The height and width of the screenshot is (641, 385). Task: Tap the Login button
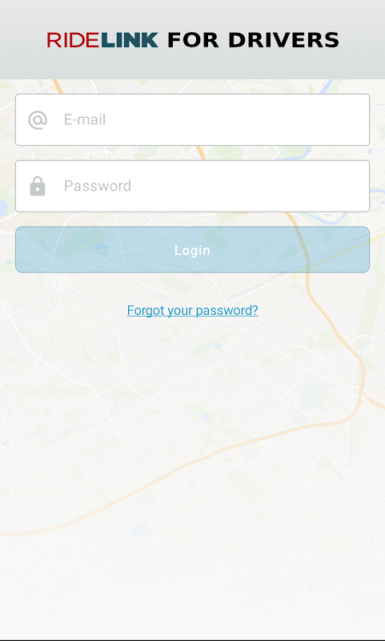pos(192,250)
